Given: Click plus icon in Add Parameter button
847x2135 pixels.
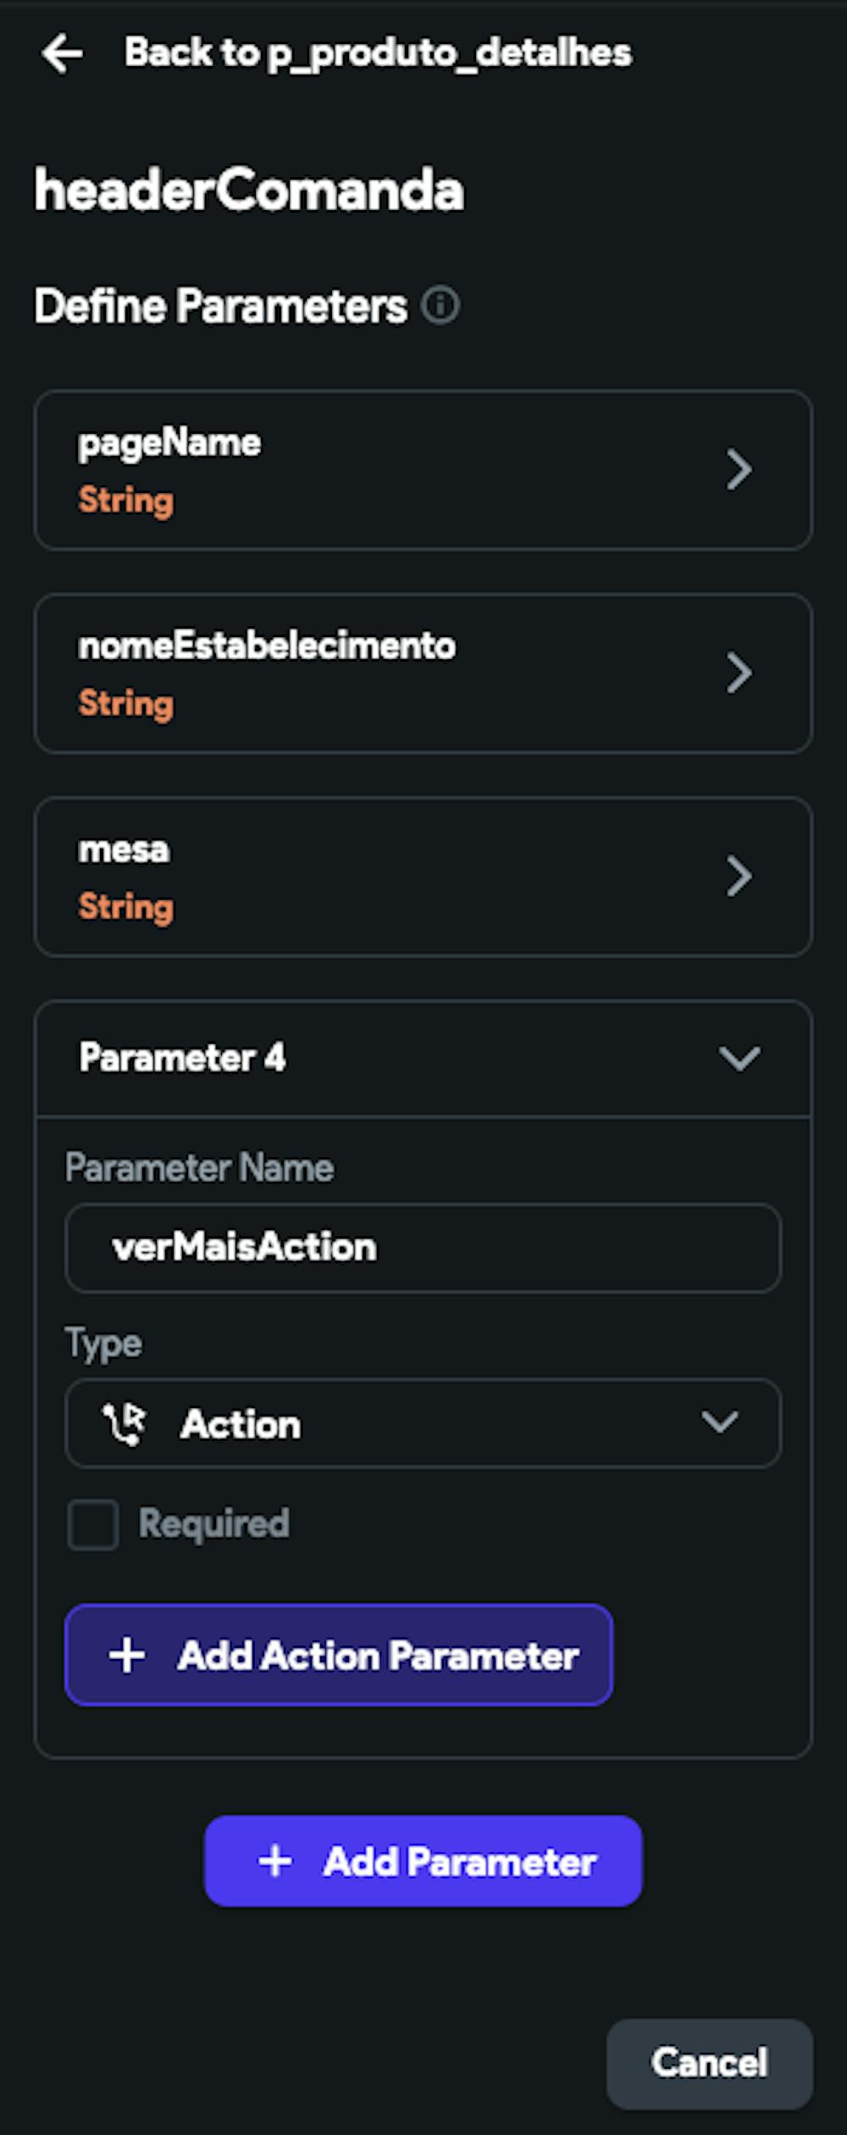Looking at the screenshot, I should pos(275,1861).
